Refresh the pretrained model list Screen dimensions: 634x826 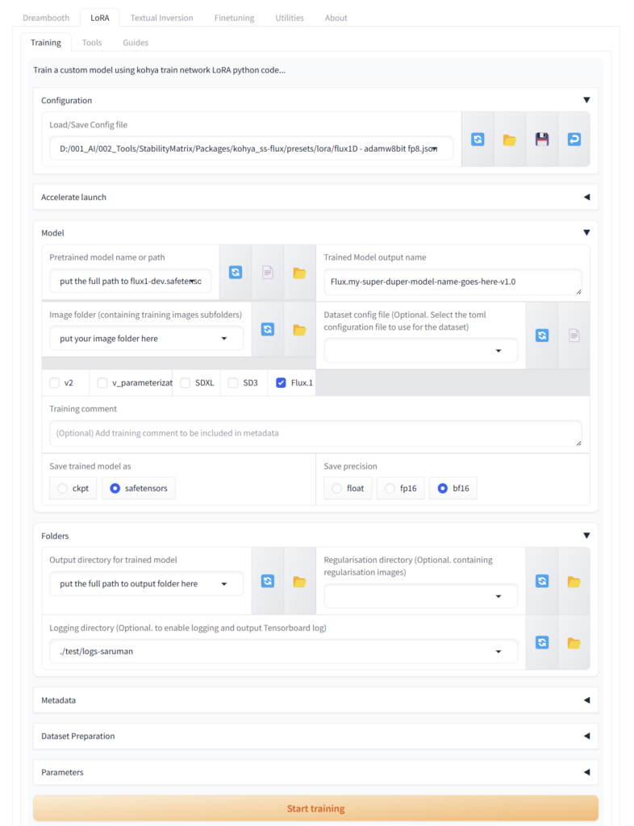pyautogui.click(x=236, y=273)
